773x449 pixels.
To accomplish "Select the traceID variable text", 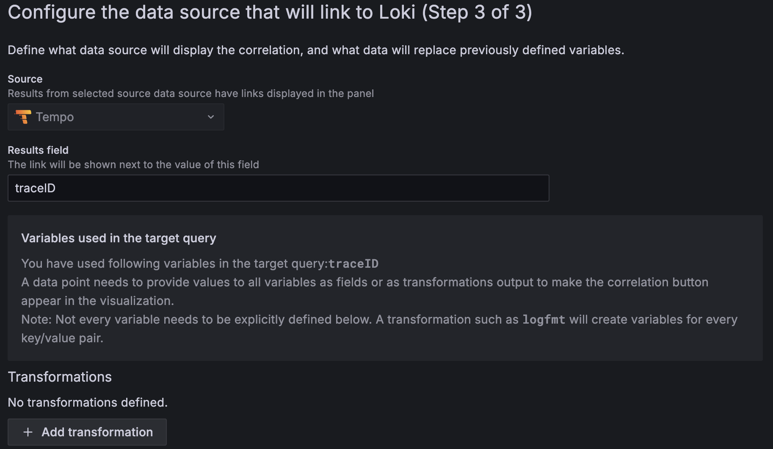I will (353, 263).
